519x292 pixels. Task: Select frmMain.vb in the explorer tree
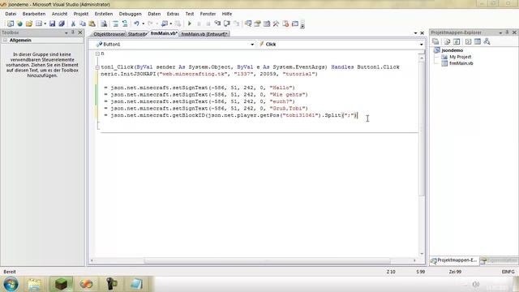pos(461,63)
